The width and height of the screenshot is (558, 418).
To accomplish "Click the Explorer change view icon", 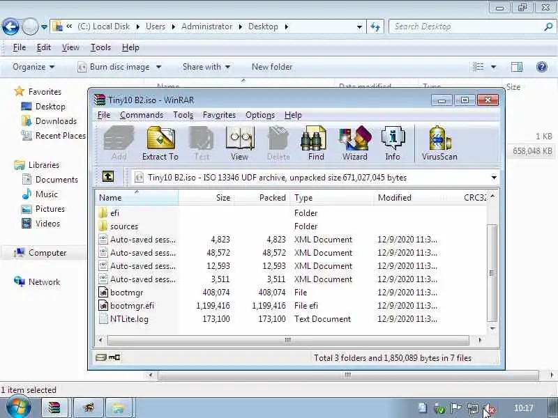I will coord(478,67).
